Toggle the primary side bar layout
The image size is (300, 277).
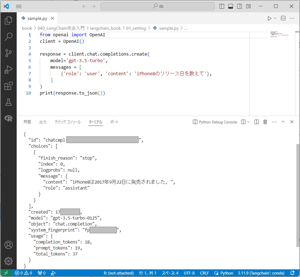[222, 6]
